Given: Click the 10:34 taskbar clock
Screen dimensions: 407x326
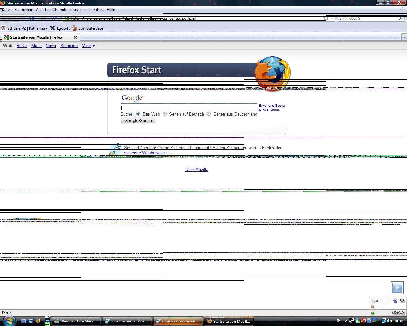Looking at the screenshot, I should [x=398, y=321].
